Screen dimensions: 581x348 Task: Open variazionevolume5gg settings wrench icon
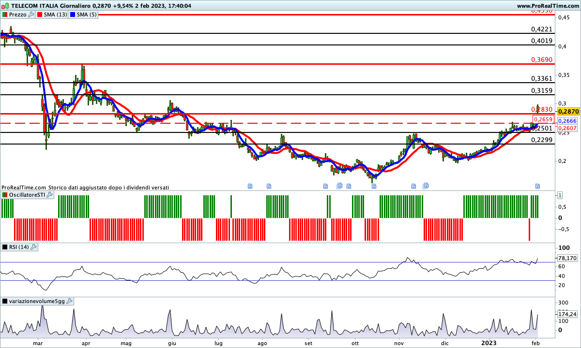pyautogui.click(x=69, y=301)
